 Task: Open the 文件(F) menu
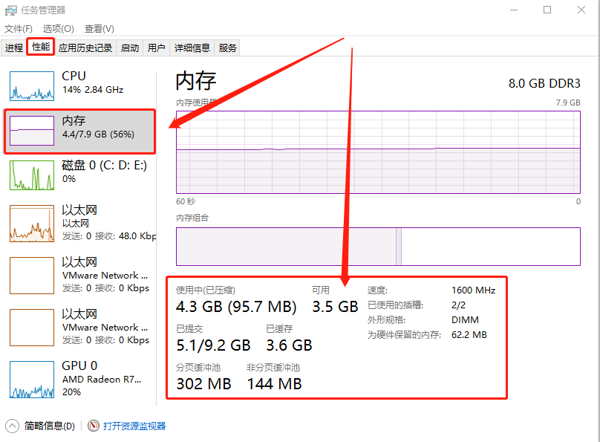point(19,29)
